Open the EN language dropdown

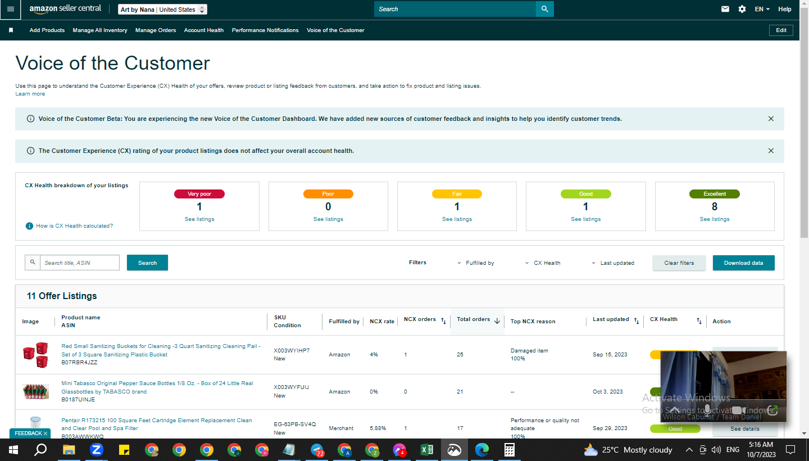coord(762,9)
